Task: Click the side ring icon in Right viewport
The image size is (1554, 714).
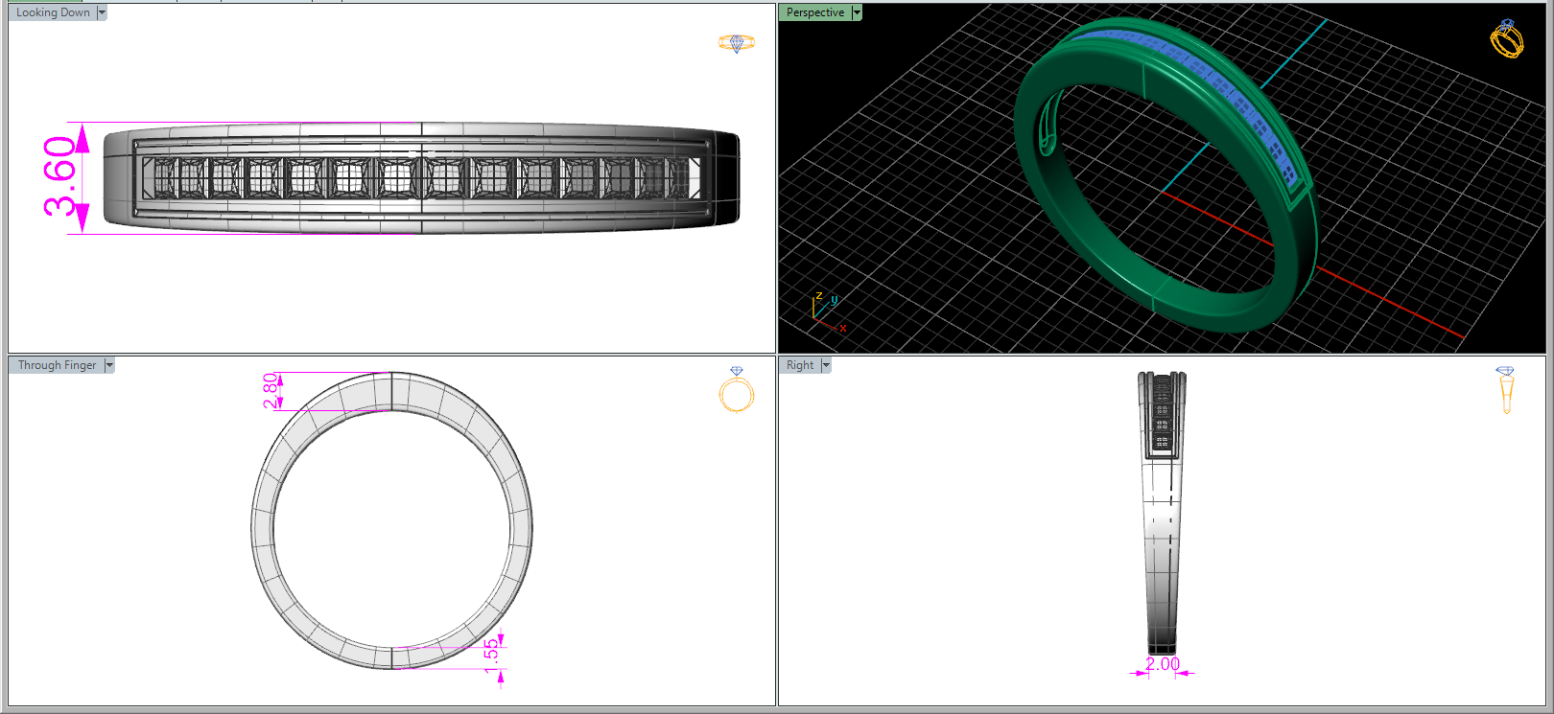Action: click(1506, 389)
